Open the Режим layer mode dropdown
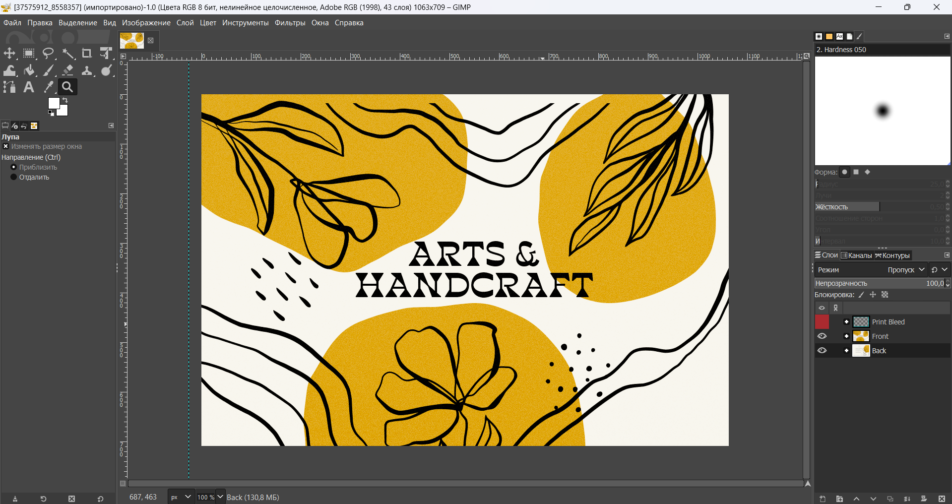 [x=871, y=270]
